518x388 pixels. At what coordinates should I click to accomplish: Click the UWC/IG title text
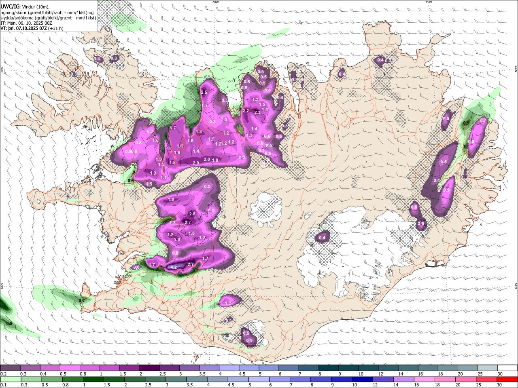9,6
